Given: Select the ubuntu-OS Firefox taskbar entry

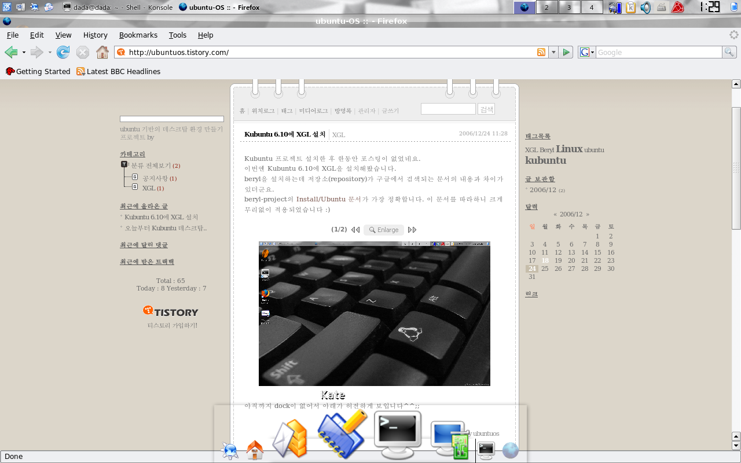Looking at the screenshot, I should [x=219, y=7].
